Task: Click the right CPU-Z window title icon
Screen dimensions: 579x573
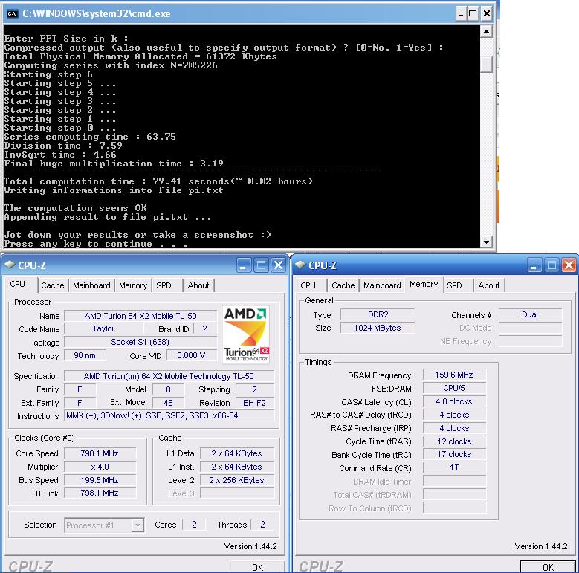Action: click(x=300, y=265)
